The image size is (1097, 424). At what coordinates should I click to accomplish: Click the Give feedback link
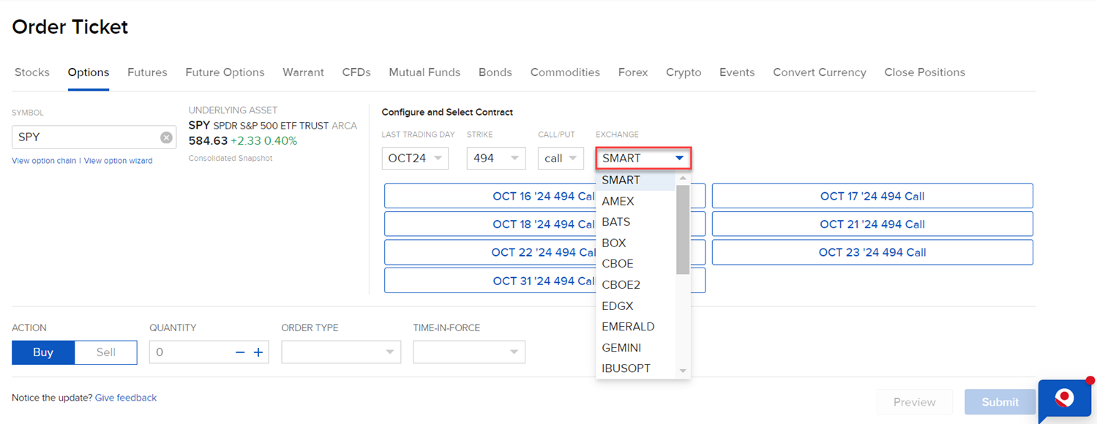(x=125, y=397)
